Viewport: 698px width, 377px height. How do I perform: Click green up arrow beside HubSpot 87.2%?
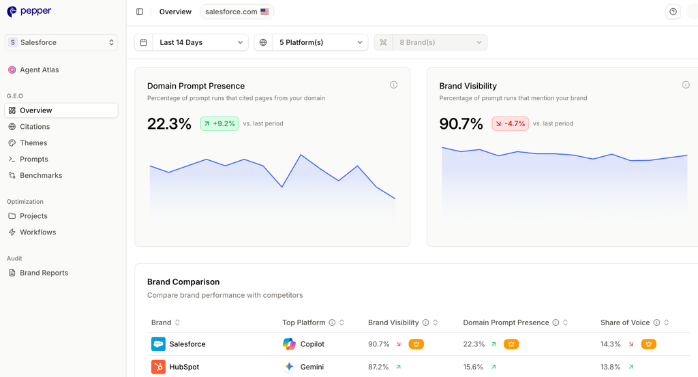tap(398, 367)
